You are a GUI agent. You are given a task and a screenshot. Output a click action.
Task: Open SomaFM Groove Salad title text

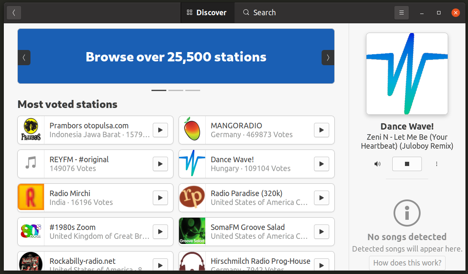(248, 227)
